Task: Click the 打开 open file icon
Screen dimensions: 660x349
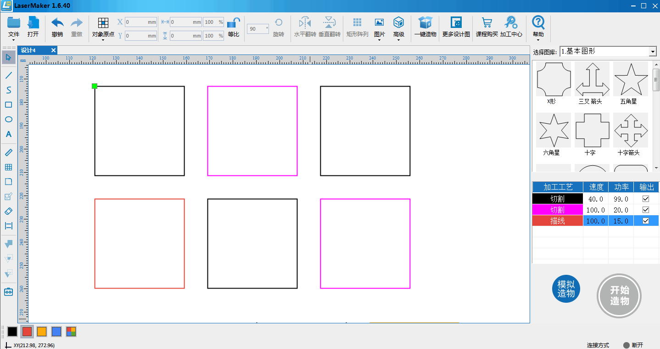Action: (33, 23)
